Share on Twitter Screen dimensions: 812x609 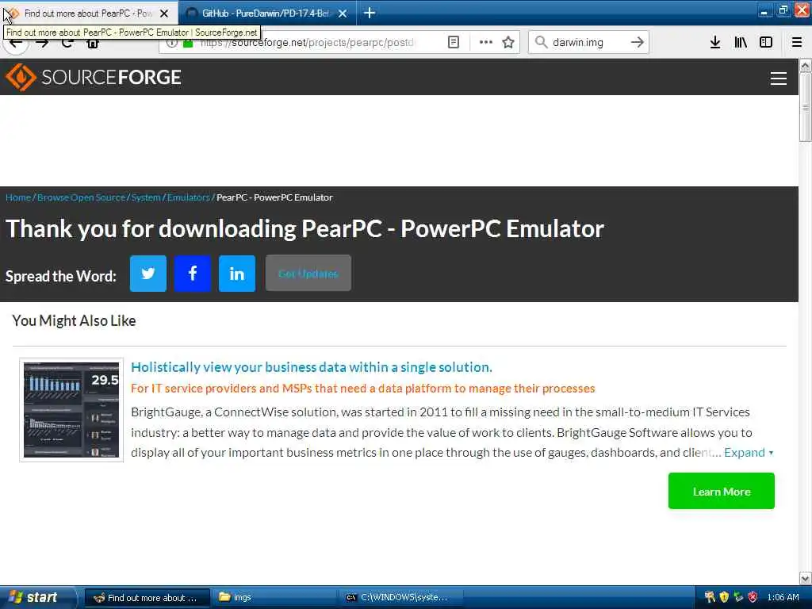point(148,274)
